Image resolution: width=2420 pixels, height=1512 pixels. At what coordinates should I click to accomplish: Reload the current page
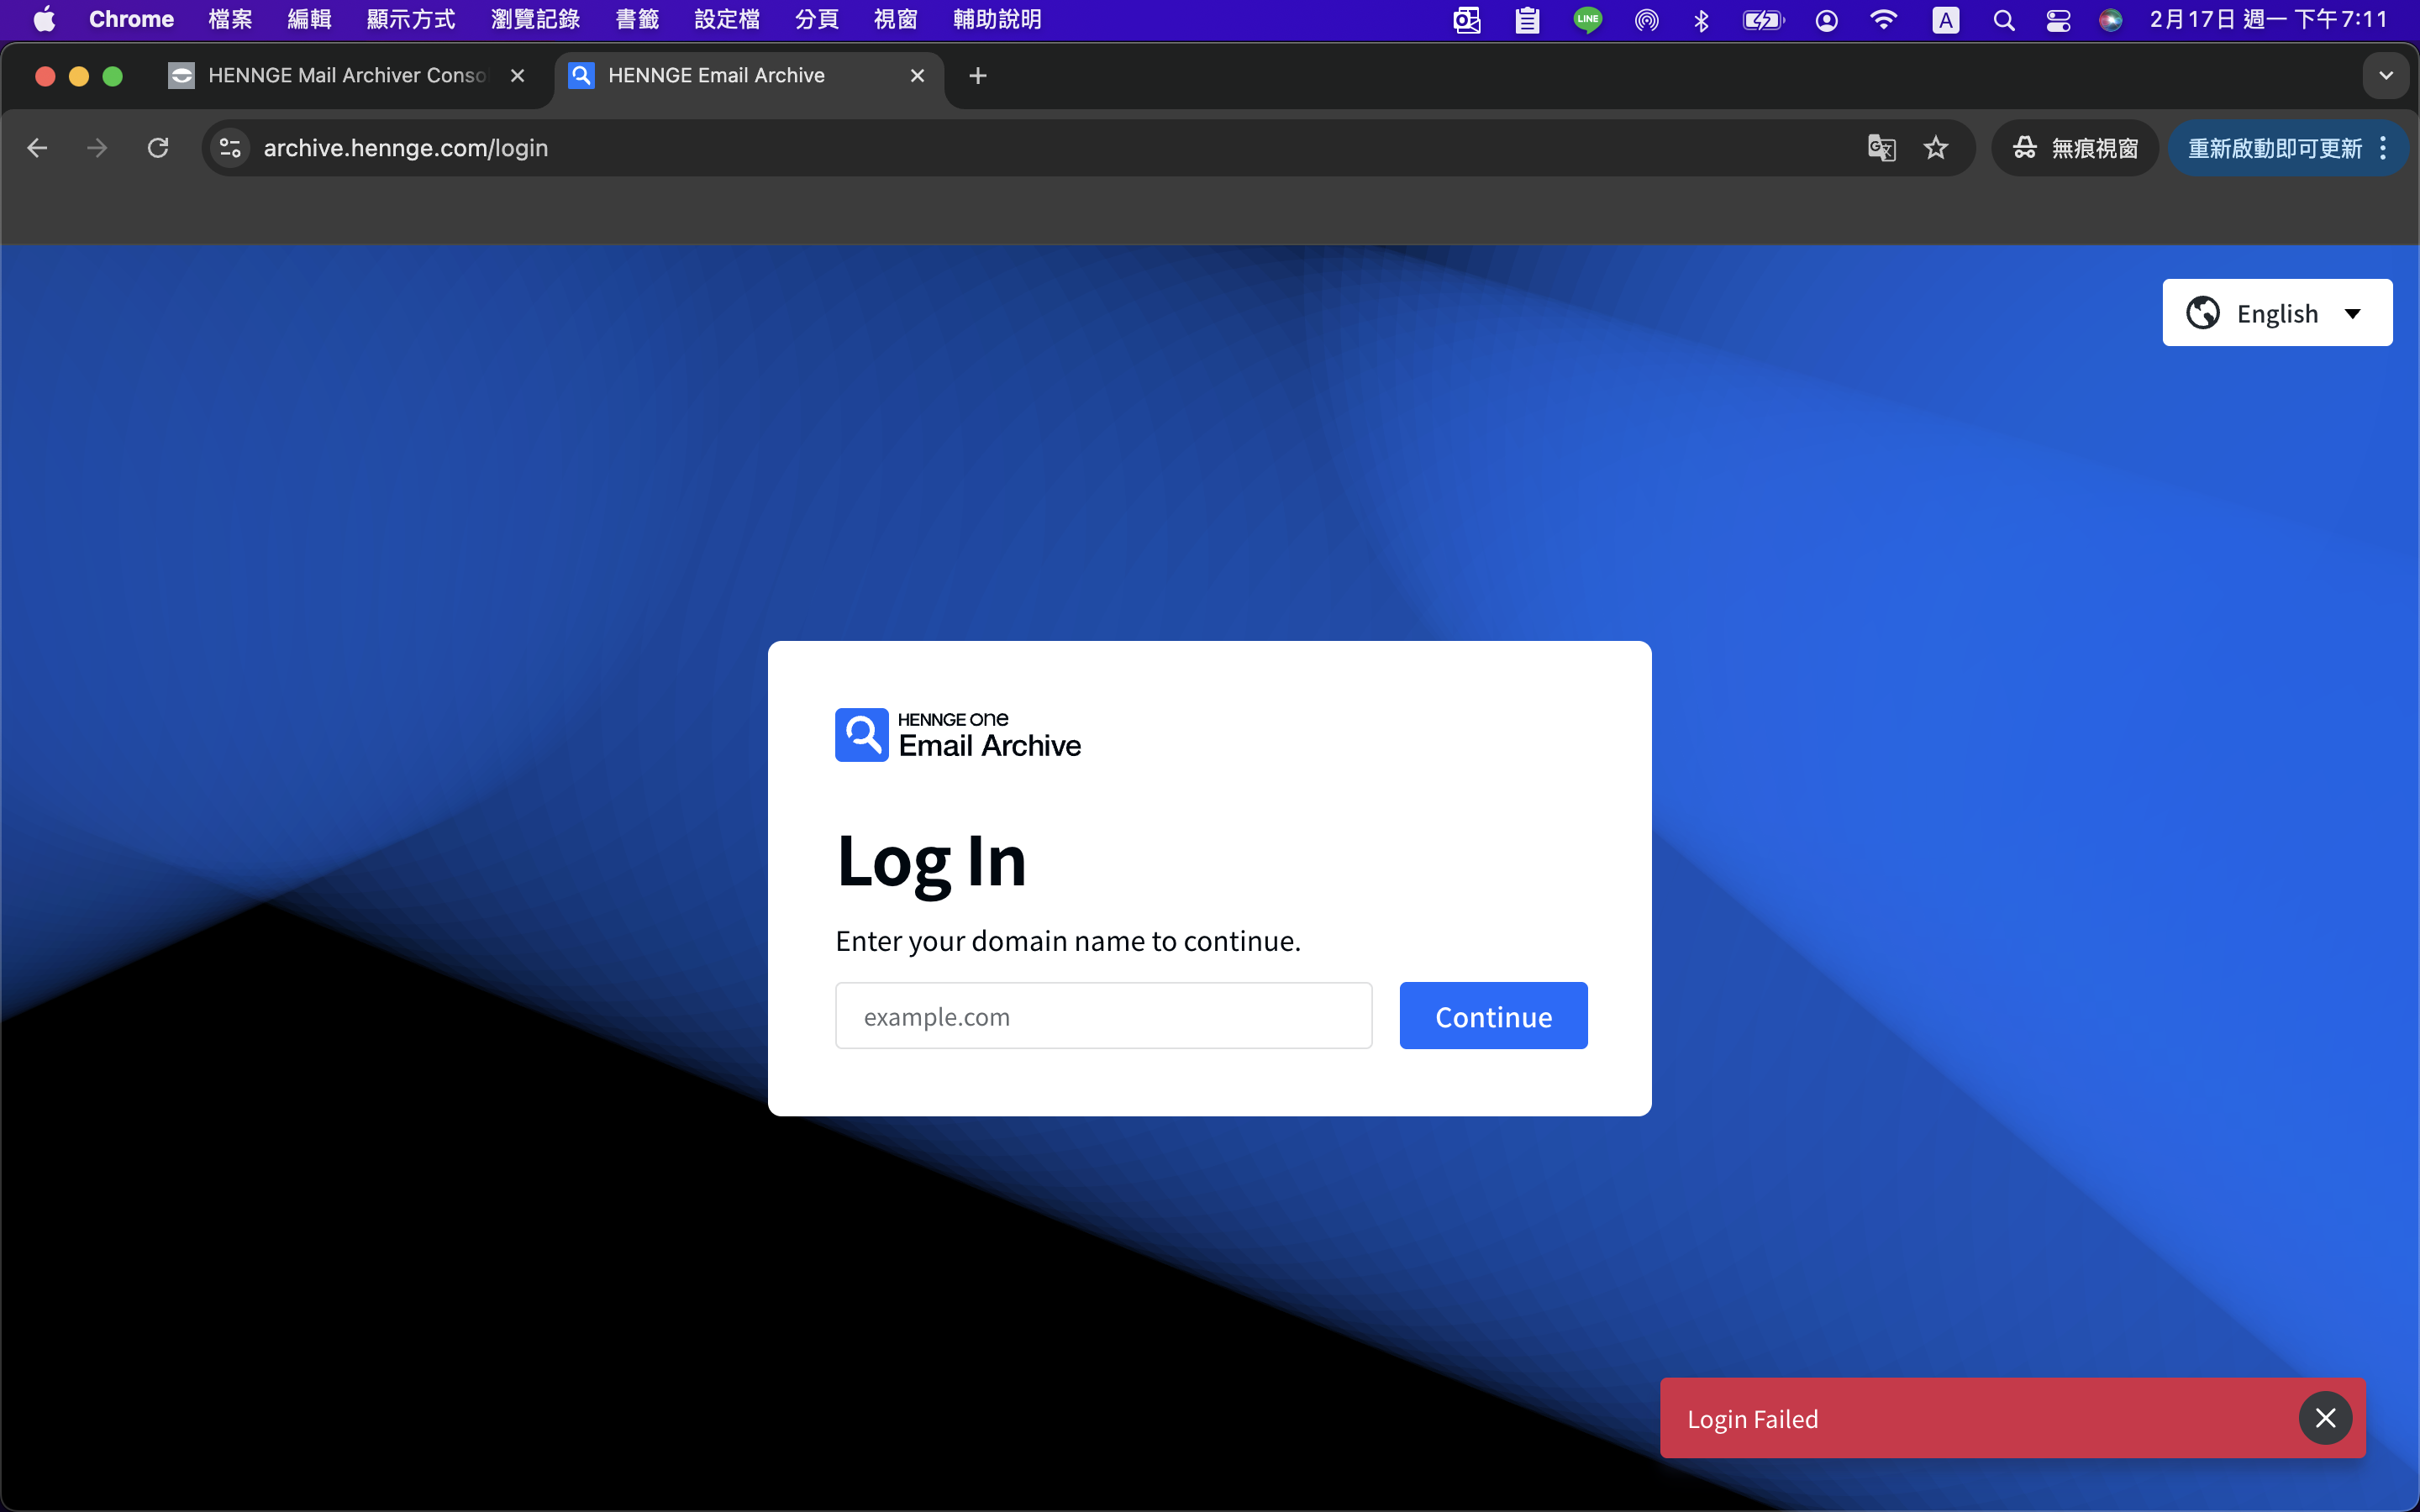[158, 148]
